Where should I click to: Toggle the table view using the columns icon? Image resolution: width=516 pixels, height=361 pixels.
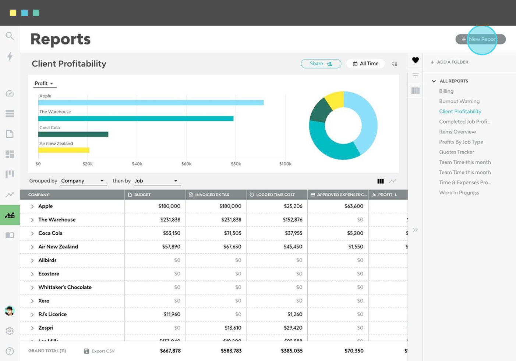tap(381, 181)
